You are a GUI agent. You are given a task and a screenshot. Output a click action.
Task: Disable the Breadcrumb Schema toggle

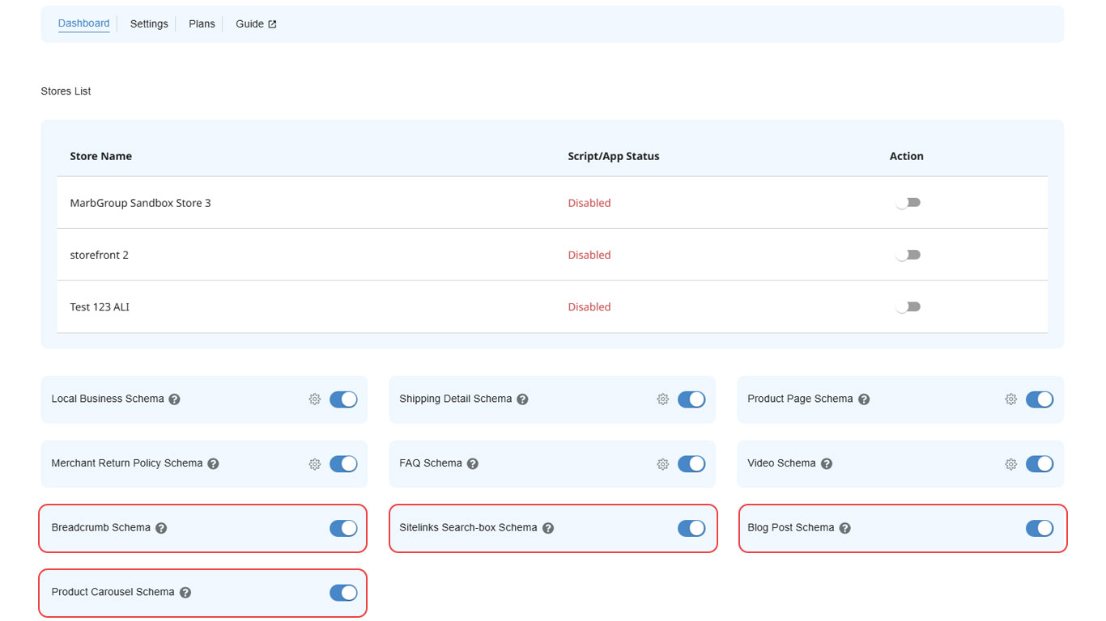(343, 528)
